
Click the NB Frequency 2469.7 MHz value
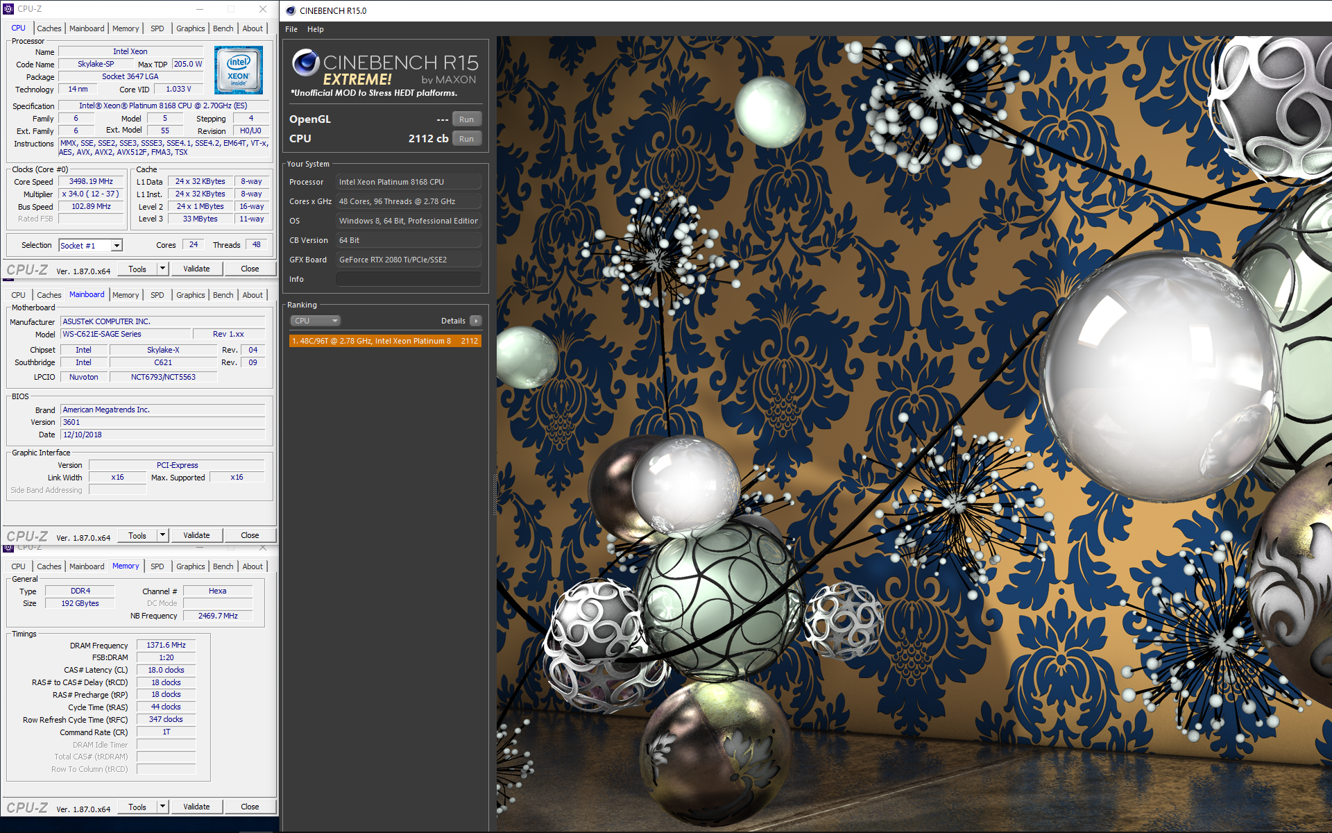(217, 616)
